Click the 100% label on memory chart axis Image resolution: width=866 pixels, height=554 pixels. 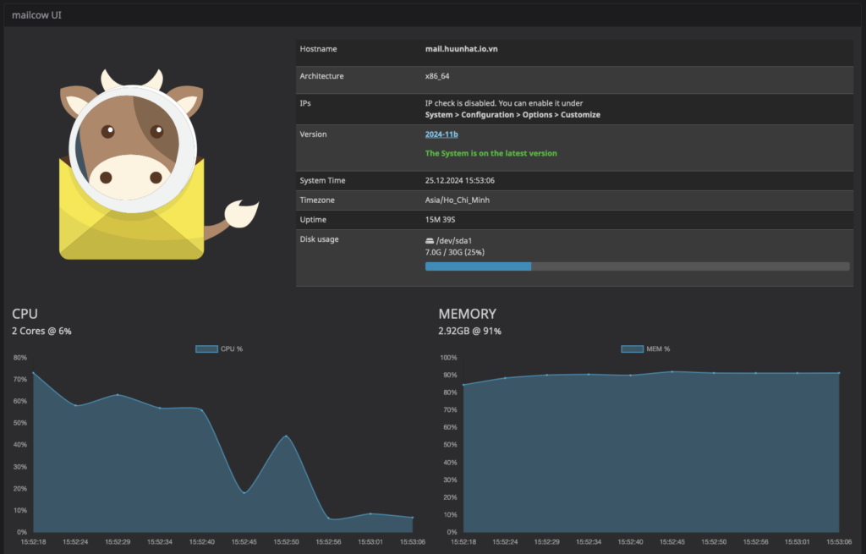pyautogui.click(x=448, y=358)
